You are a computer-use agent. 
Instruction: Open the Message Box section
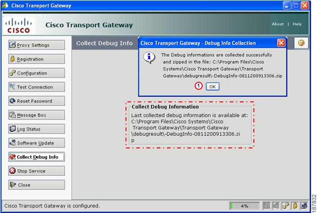coord(37,115)
